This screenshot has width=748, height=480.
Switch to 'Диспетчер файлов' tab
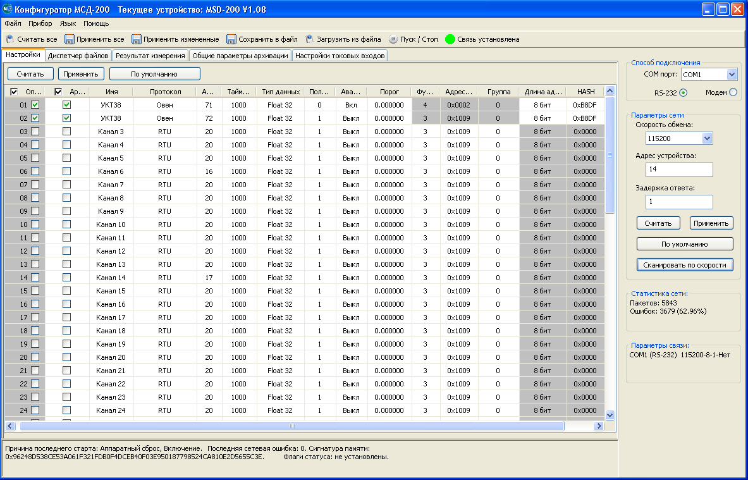click(78, 56)
